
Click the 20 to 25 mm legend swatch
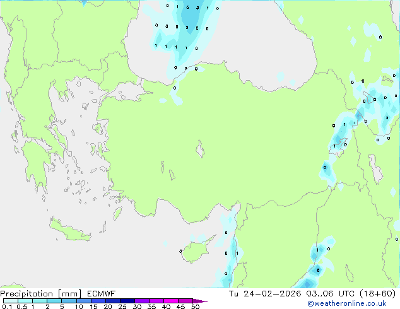112,301
